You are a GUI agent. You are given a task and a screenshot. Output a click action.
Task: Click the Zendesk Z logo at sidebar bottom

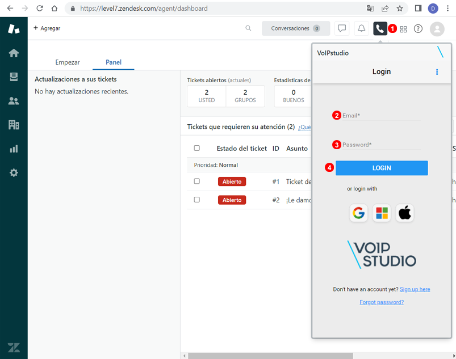click(x=14, y=348)
